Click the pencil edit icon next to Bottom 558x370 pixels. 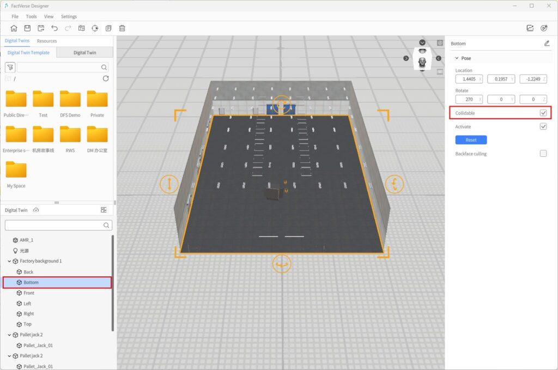547,44
